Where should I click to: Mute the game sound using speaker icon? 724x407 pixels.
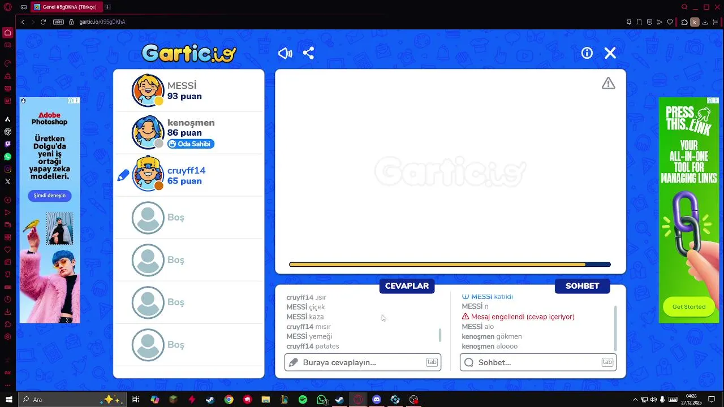(285, 53)
